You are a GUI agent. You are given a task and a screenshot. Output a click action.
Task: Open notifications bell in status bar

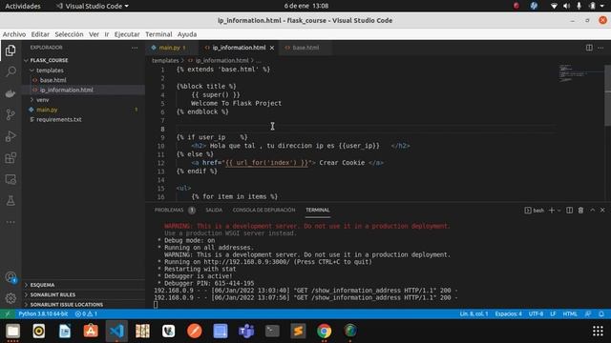tap(601, 313)
